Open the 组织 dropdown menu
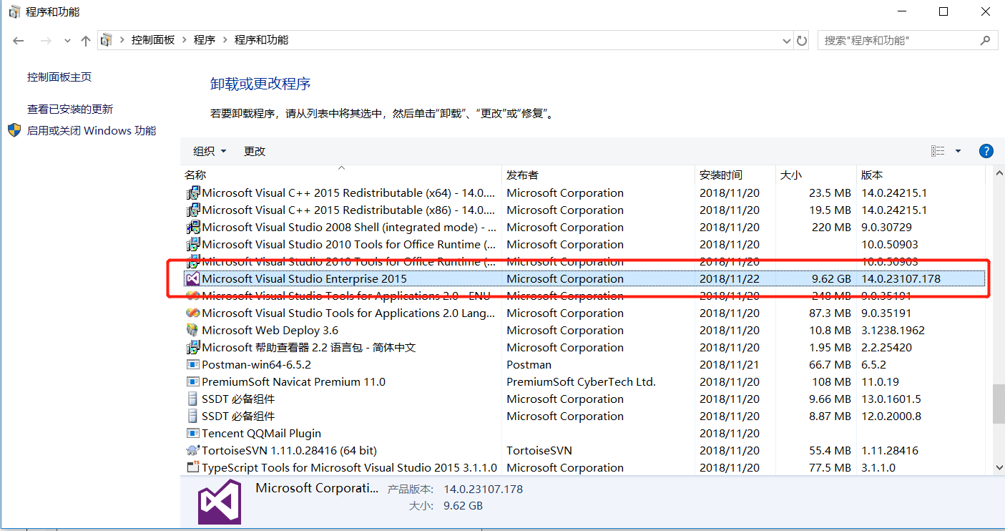Viewport: 1005px width, 531px height. 210,151
